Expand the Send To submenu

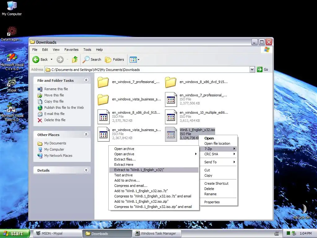click(x=218, y=162)
